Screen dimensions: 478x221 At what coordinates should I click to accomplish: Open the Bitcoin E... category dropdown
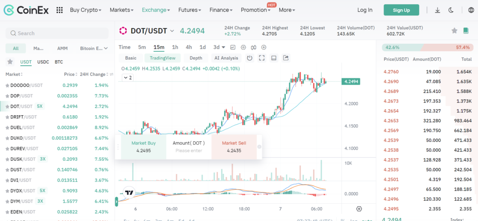click(x=94, y=48)
